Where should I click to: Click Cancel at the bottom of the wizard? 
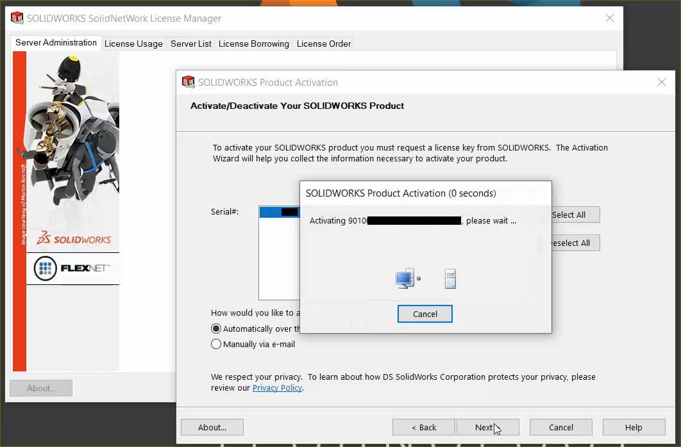pos(560,427)
